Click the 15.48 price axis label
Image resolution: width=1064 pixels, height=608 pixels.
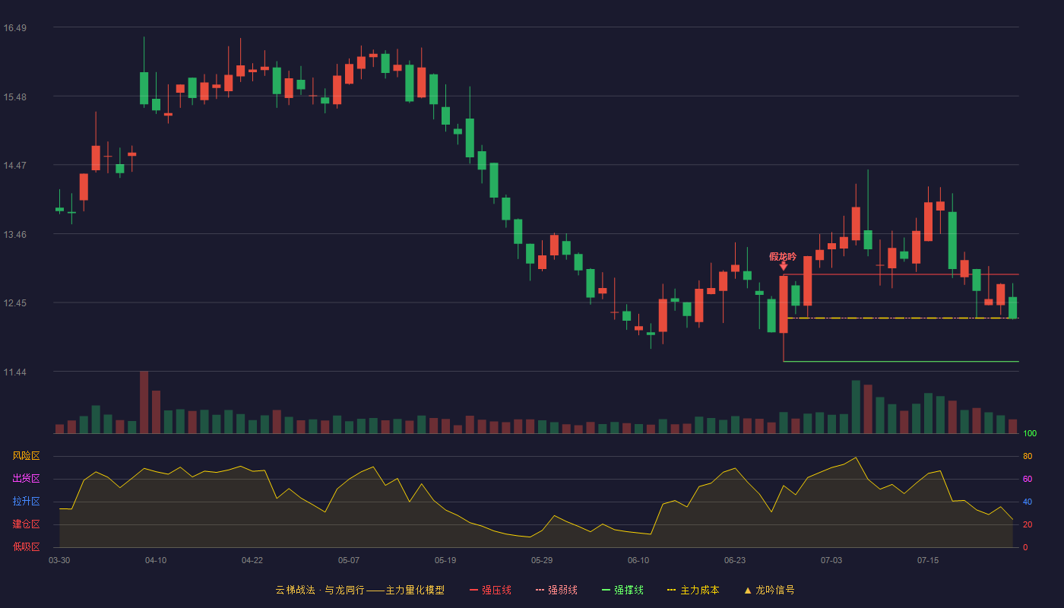pyautogui.click(x=14, y=97)
